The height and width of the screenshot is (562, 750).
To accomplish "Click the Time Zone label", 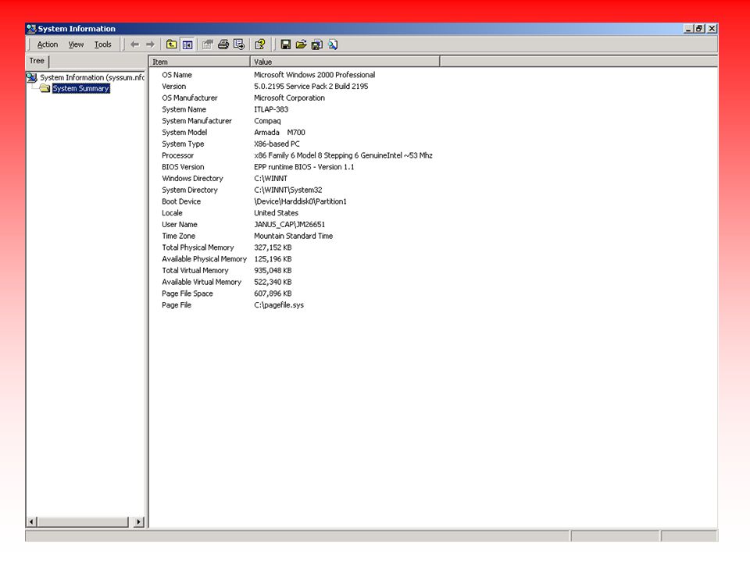I will (x=178, y=236).
